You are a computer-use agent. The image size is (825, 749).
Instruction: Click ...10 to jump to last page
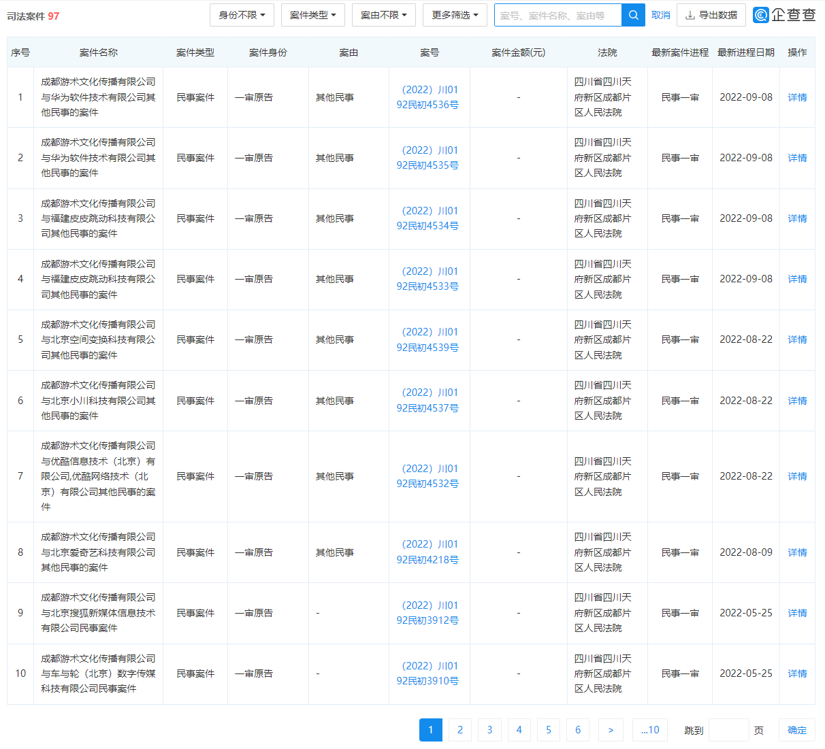[x=649, y=729]
